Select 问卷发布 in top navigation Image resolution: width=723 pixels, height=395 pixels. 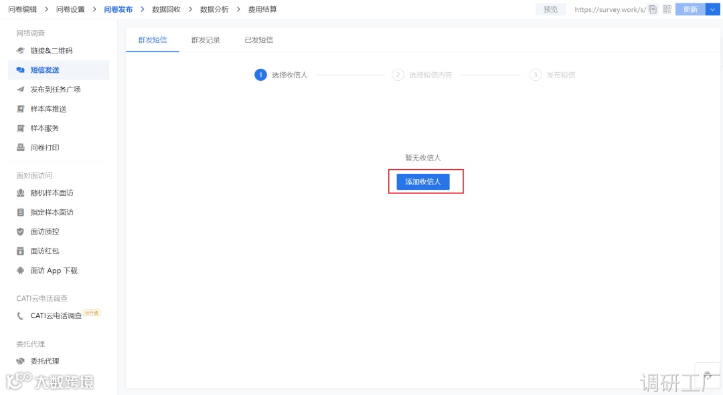click(118, 9)
